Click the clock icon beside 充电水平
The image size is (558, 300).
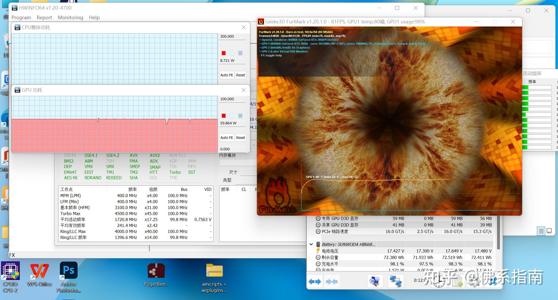(318, 264)
